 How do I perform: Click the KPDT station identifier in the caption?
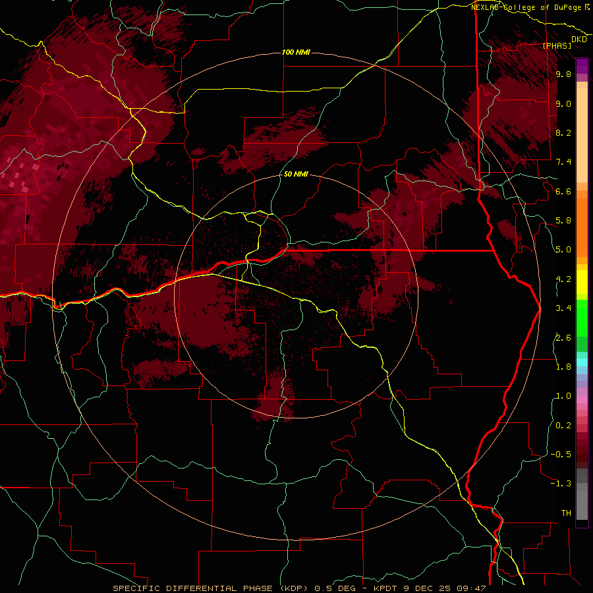387,588
